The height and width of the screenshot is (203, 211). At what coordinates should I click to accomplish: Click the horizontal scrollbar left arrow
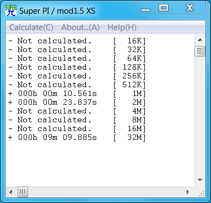click(11, 192)
